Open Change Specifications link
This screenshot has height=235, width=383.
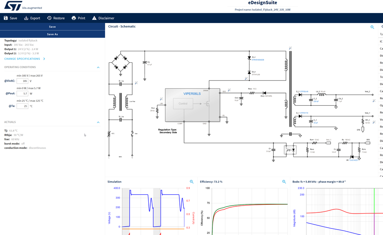coord(25,59)
